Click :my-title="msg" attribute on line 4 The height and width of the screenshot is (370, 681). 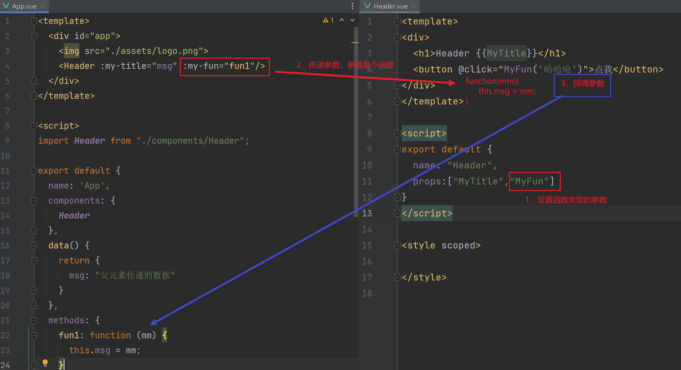point(139,66)
